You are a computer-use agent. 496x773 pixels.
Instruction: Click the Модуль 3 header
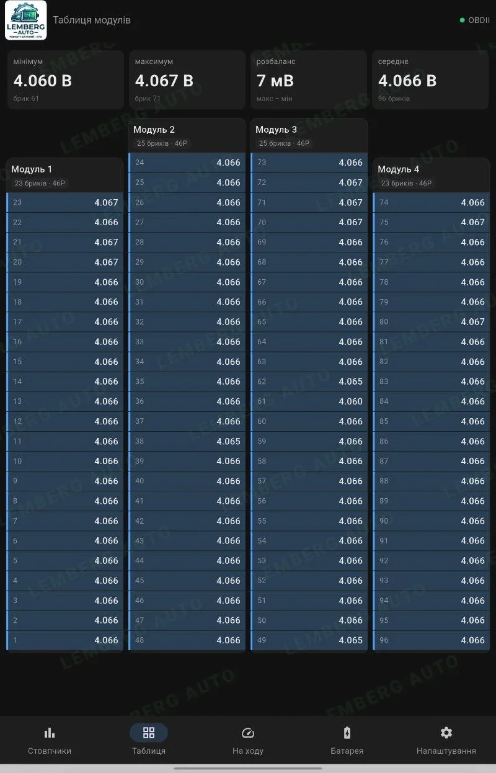click(x=309, y=135)
